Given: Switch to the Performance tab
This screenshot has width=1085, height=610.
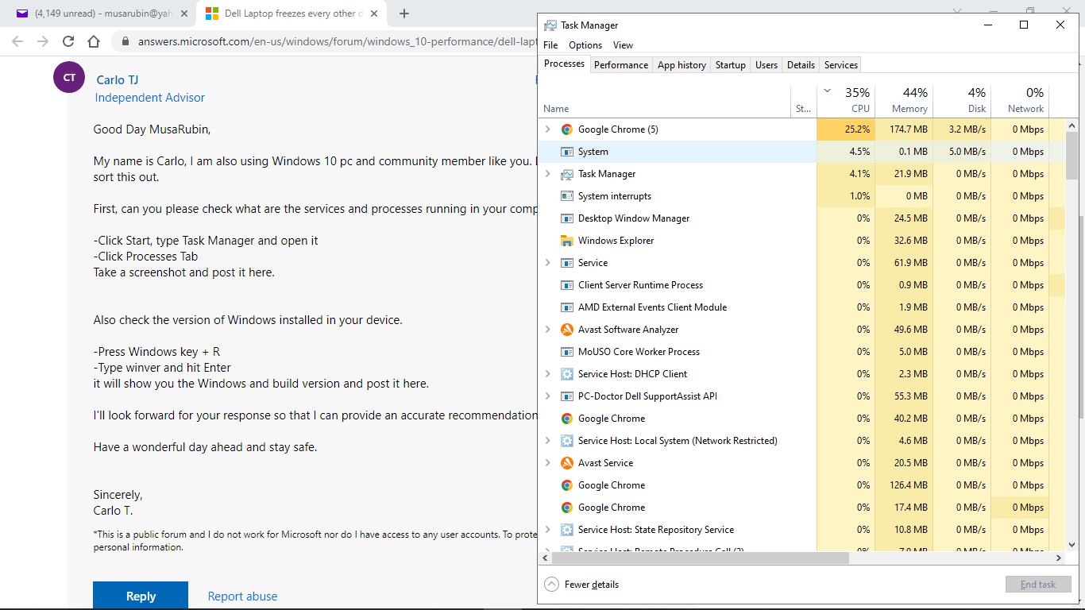Looking at the screenshot, I should point(621,65).
